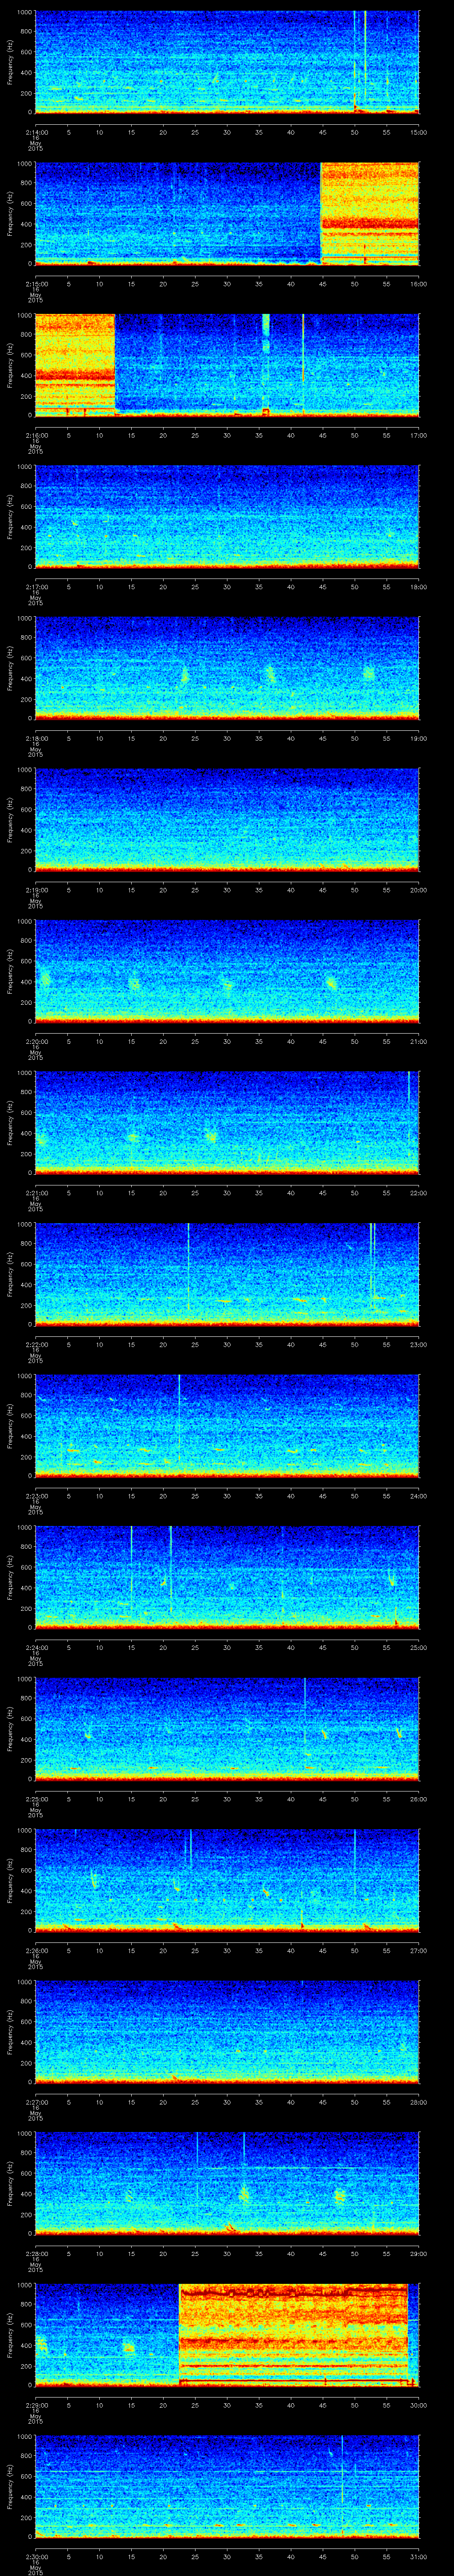Click the 2:20:00 start time label

click(x=36, y=1041)
